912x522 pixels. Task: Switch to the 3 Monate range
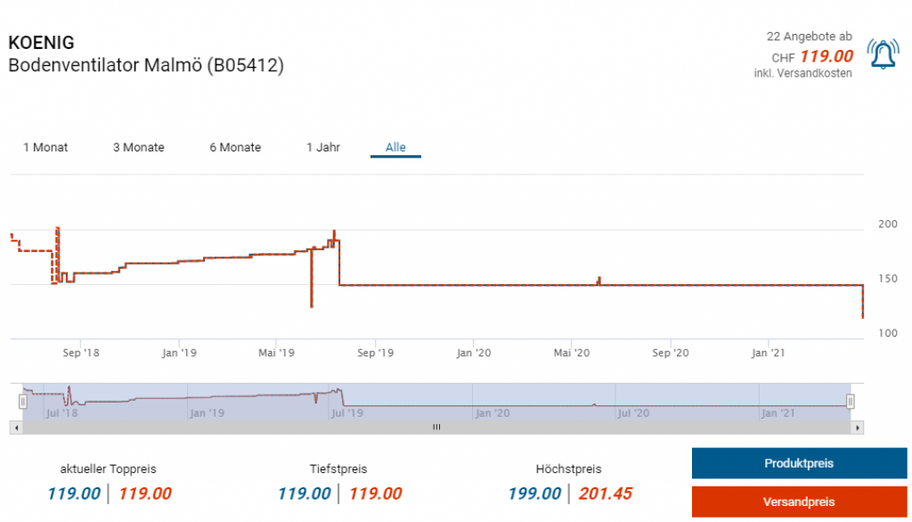coord(138,147)
